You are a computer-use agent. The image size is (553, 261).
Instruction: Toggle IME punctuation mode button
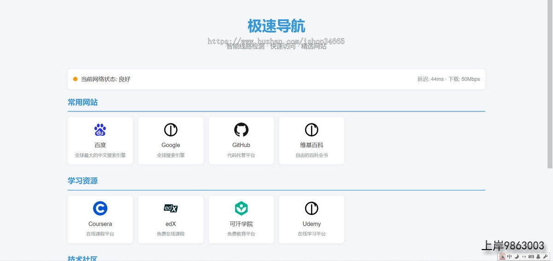tap(524, 256)
